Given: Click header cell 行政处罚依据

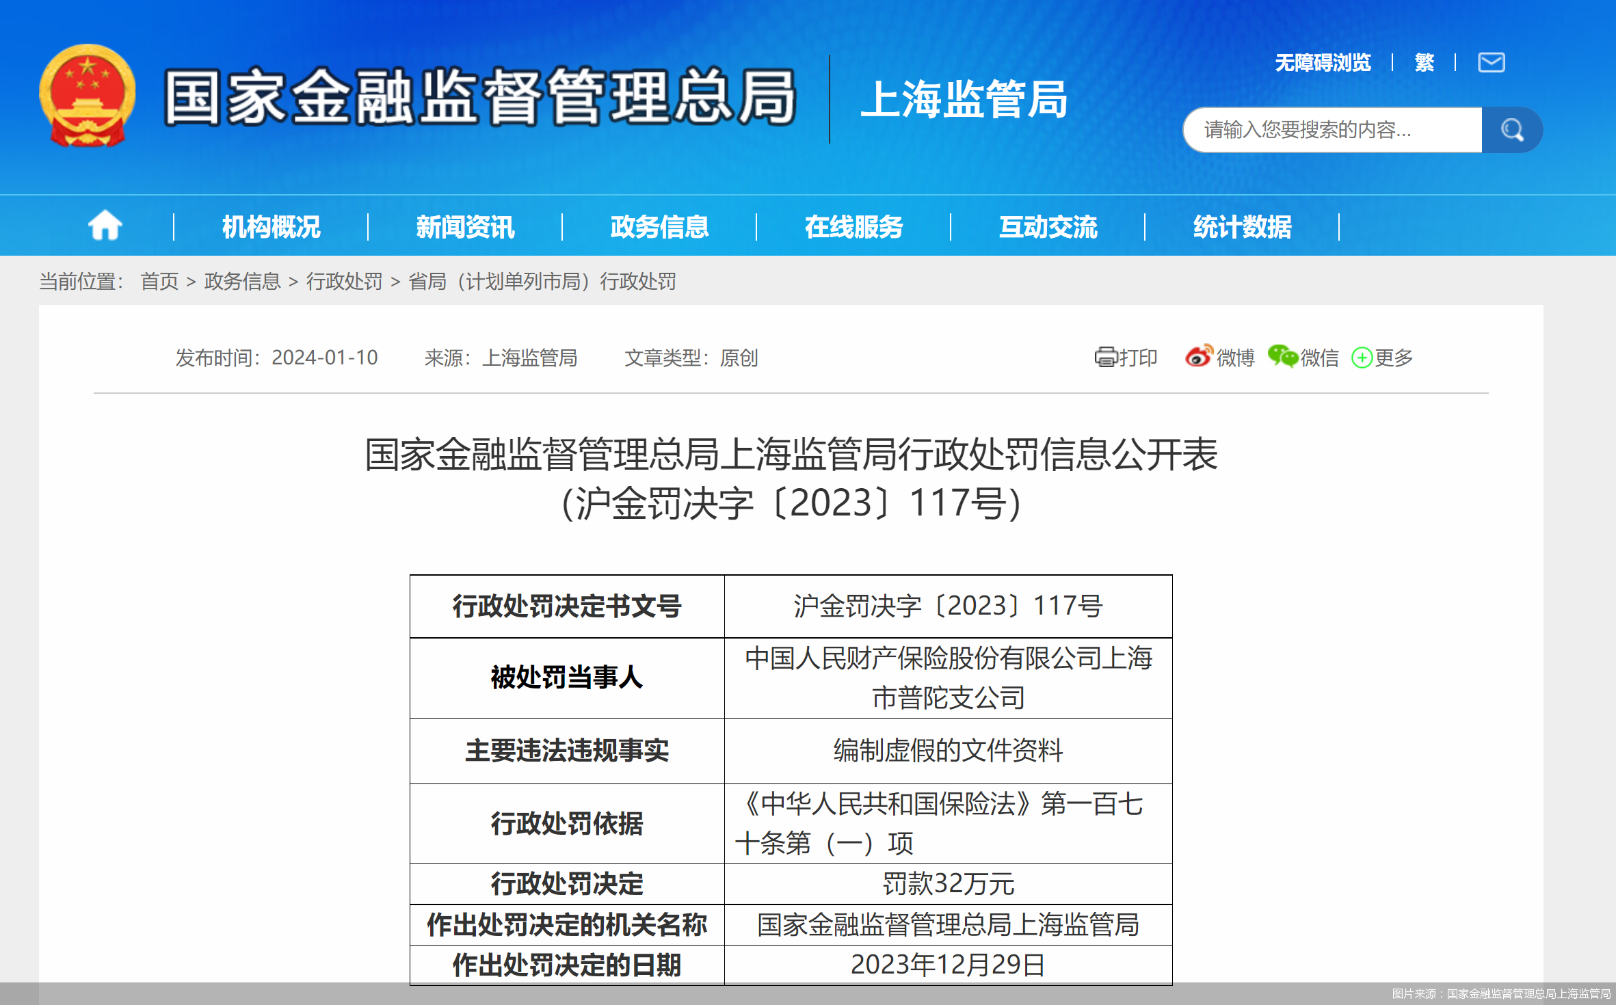Looking at the screenshot, I should coord(567,823).
